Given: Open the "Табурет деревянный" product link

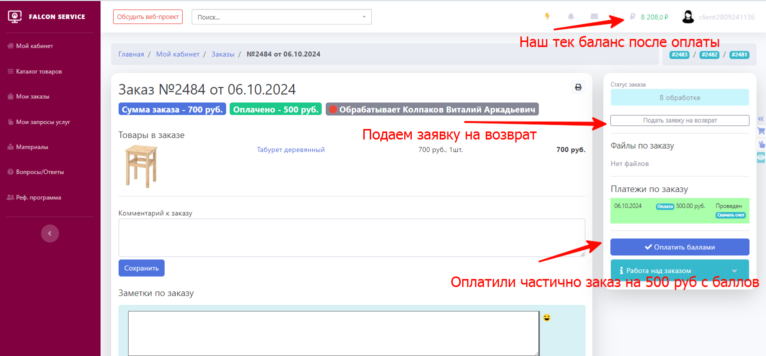Looking at the screenshot, I should 291,149.
